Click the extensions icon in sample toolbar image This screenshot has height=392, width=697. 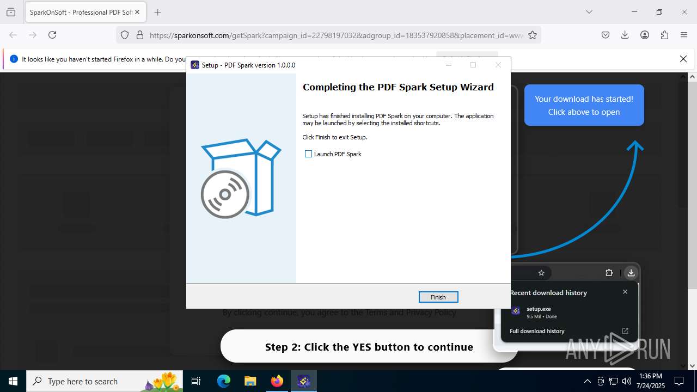click(x=609, y=273)
